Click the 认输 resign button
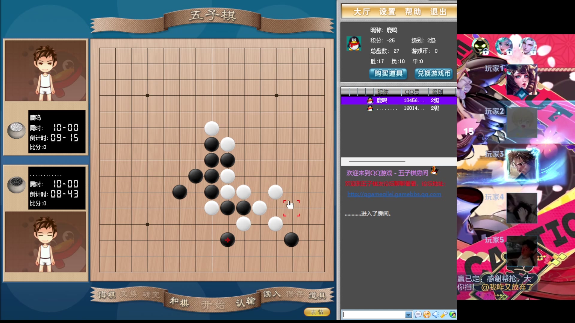The height and width of the screenshot is (323, 575). [246, 302]
